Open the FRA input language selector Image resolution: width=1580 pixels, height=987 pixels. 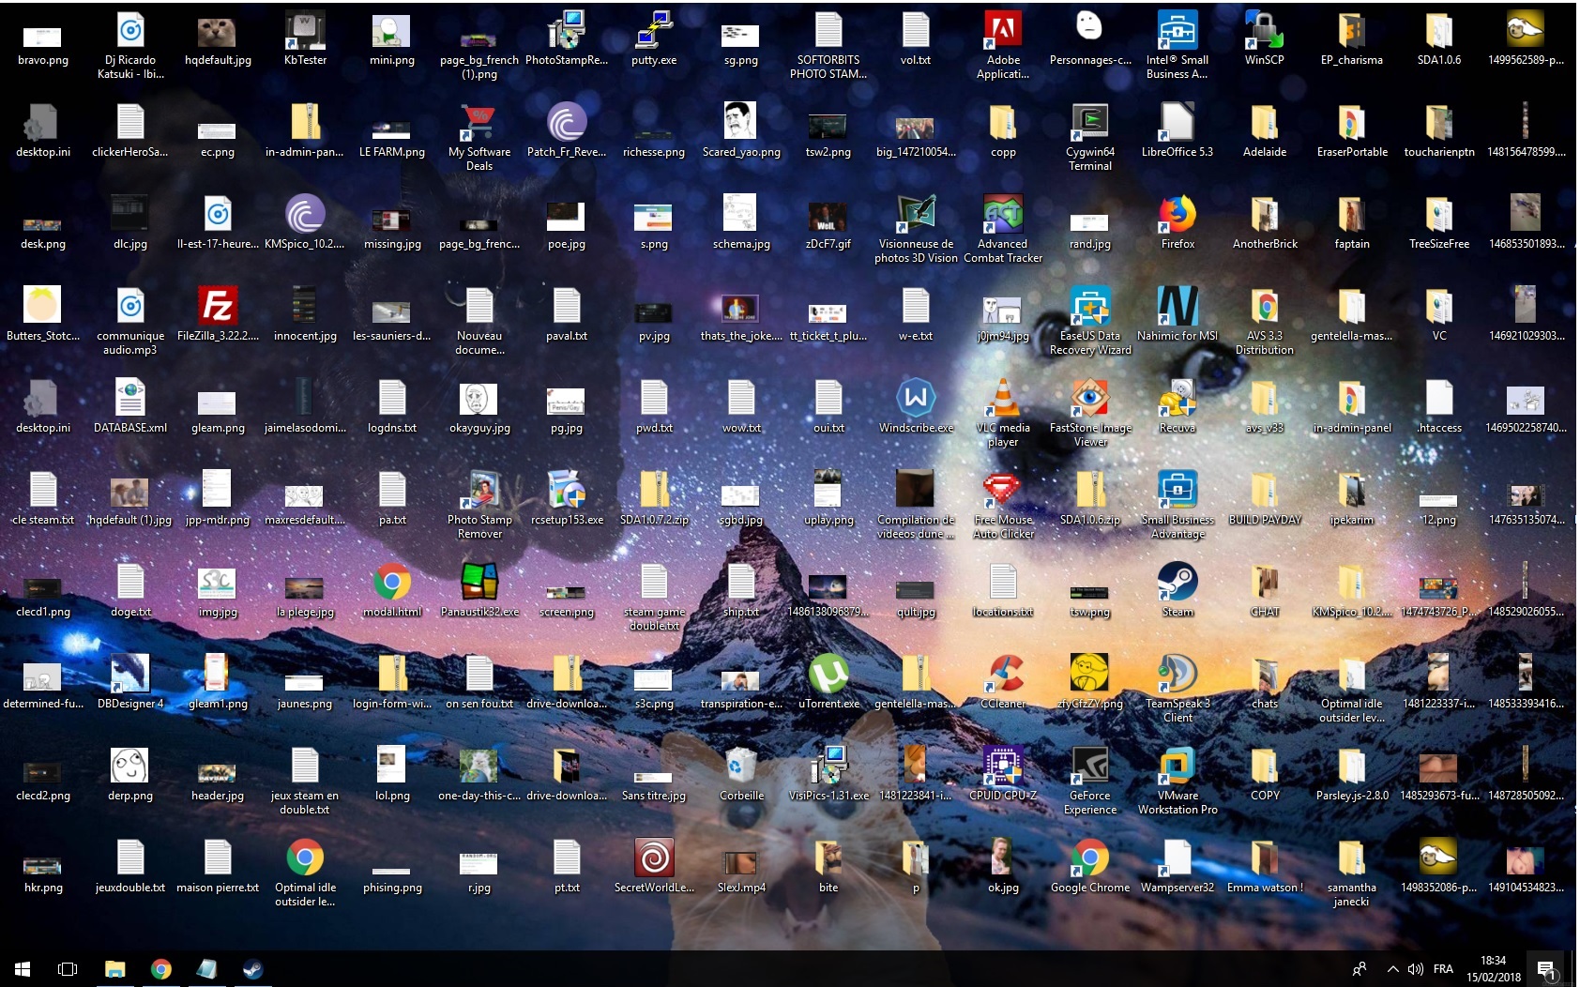1443,969
